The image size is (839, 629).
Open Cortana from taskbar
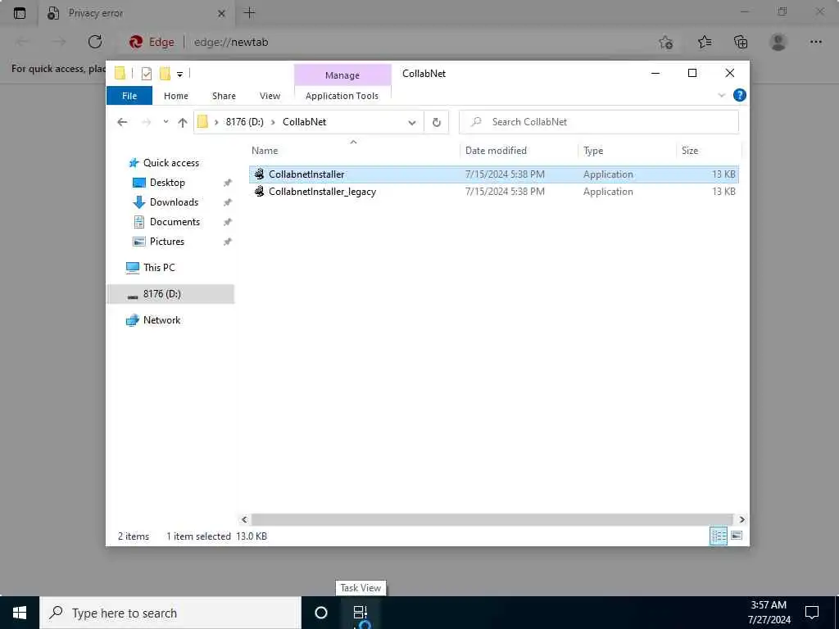coord(321,613)
